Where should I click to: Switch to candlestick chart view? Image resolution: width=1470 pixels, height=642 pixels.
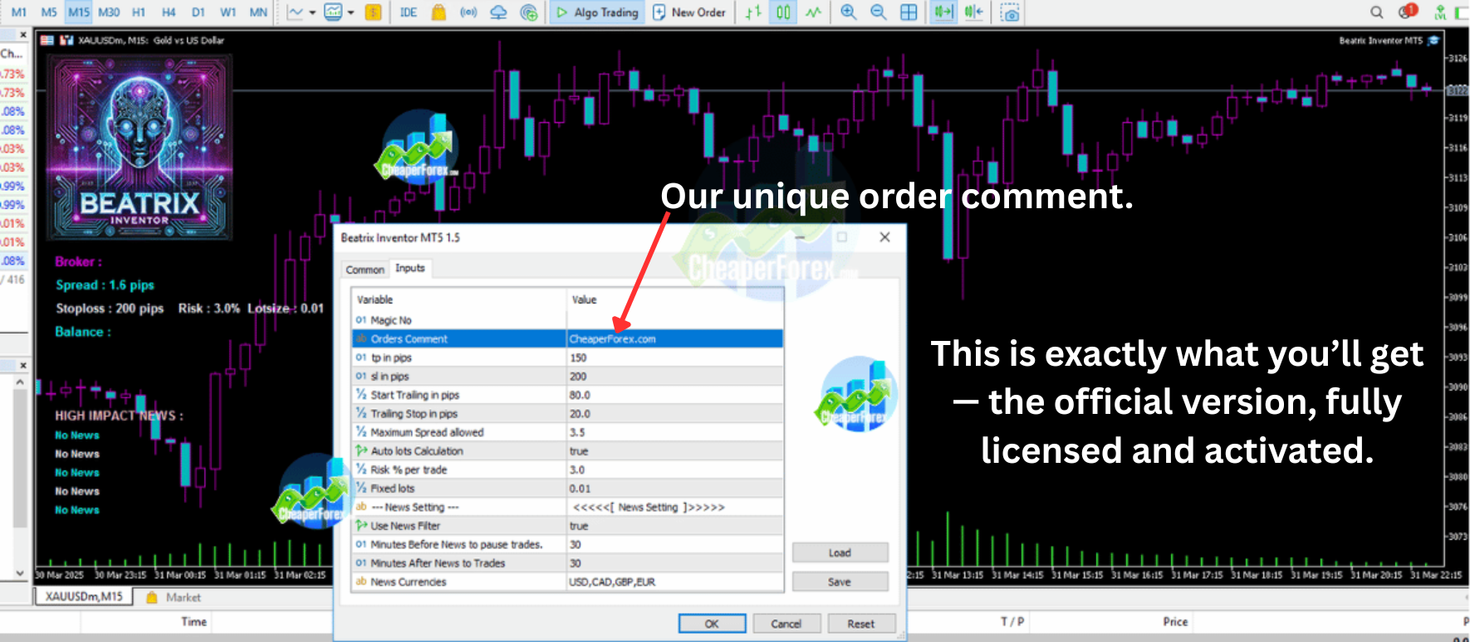pos(783,12)
